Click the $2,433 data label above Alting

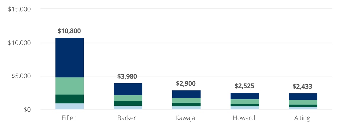point(302,87)
